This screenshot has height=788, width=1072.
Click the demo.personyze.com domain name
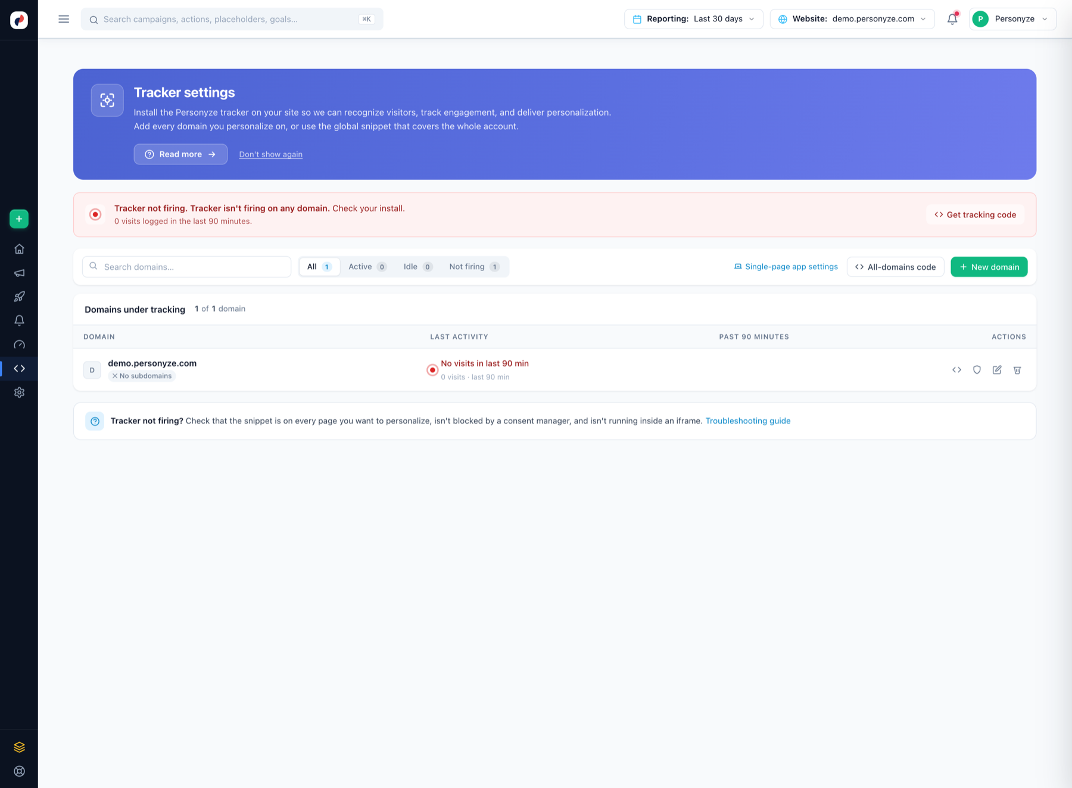[x=152, y=363]
